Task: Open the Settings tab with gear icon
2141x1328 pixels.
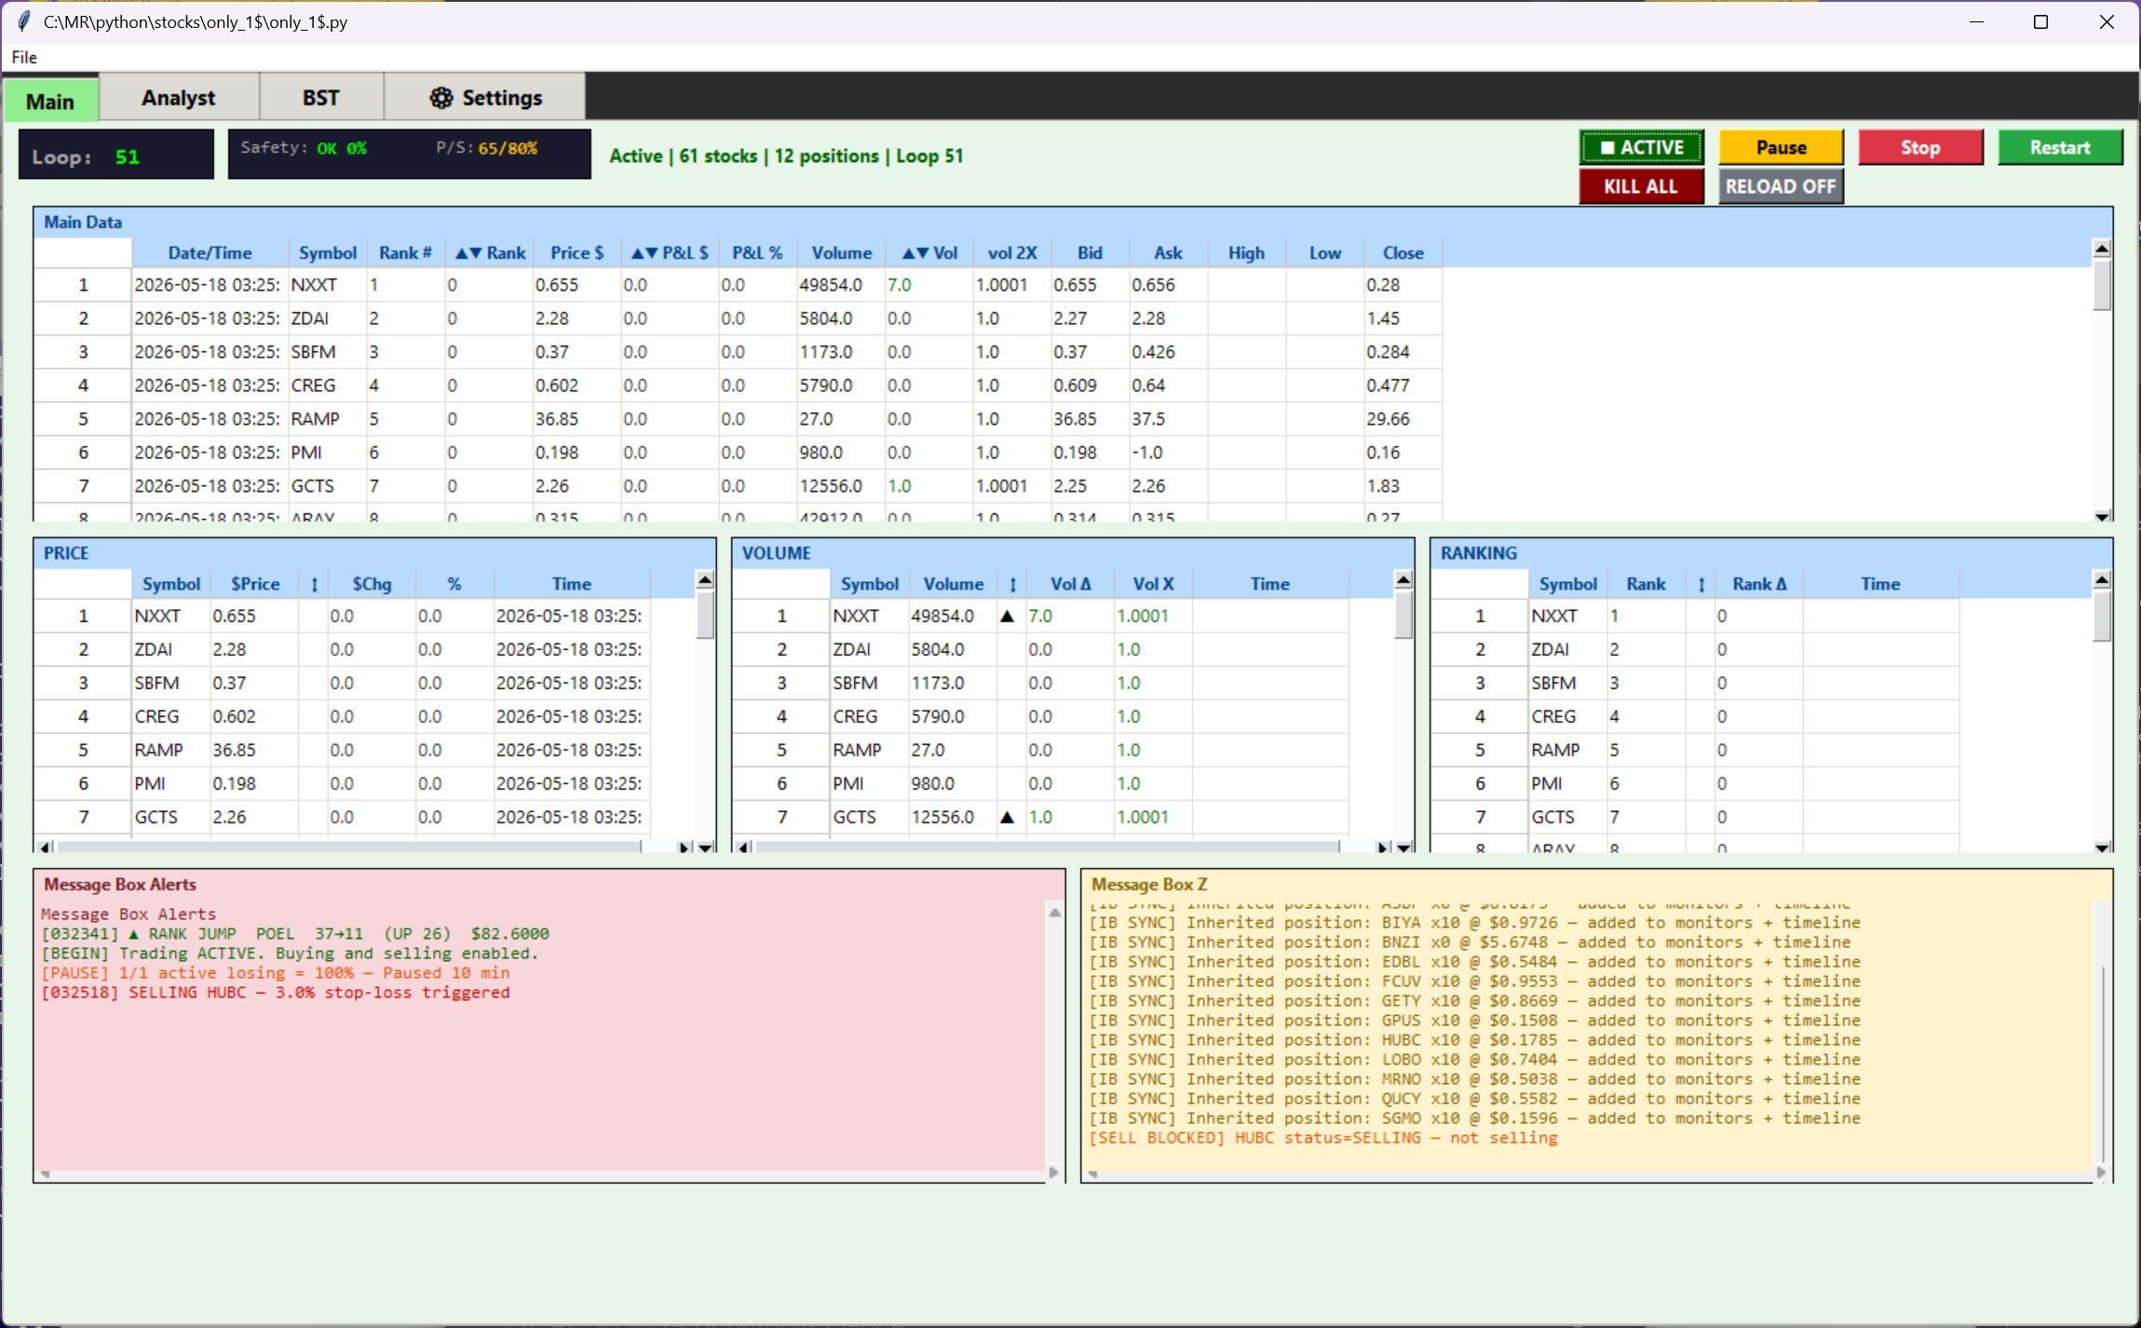Action: [x=485, y=98]
